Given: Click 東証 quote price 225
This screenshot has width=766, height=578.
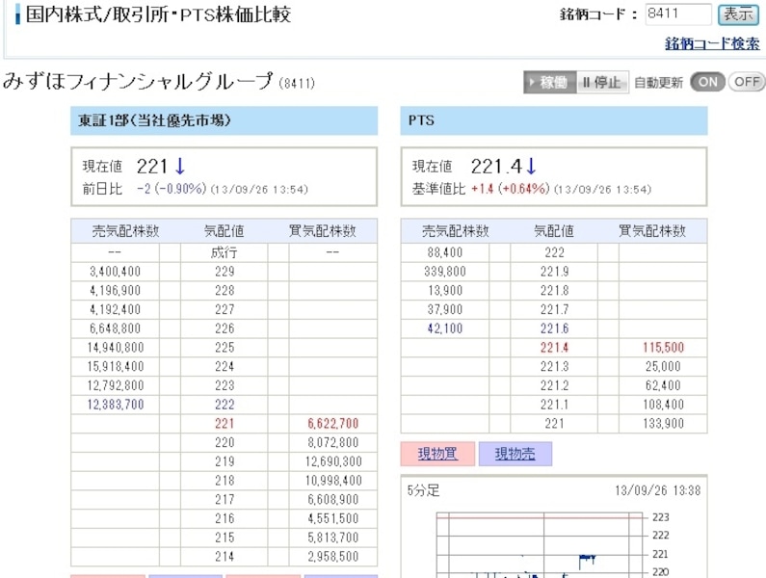Looking at the screenshot, I should click(x=225, y=348).
